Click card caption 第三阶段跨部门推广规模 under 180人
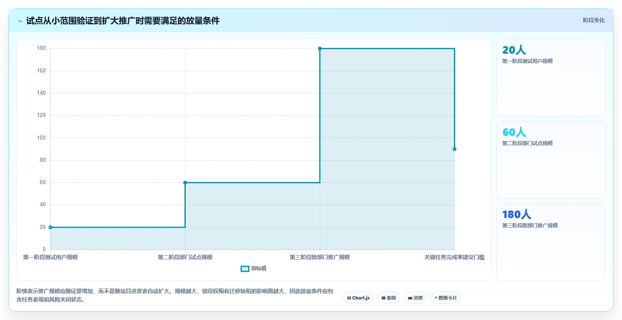The height and width of the screenshot is (320, 622). pyautogui.click(x=530, y=226)
